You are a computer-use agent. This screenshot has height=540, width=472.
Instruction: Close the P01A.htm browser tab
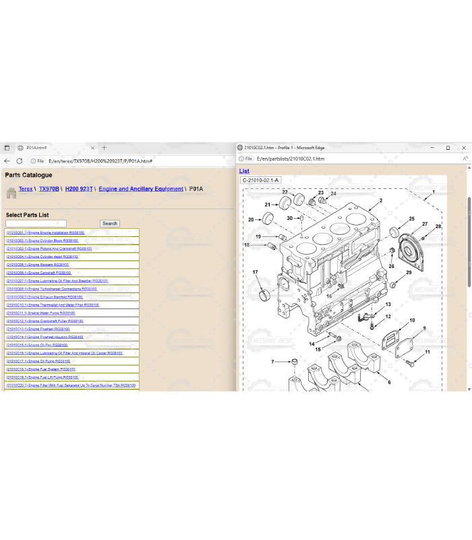(92, 148)
